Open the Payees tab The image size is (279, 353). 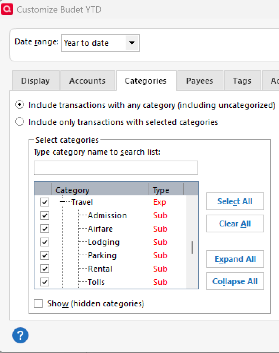click(200, 81)
